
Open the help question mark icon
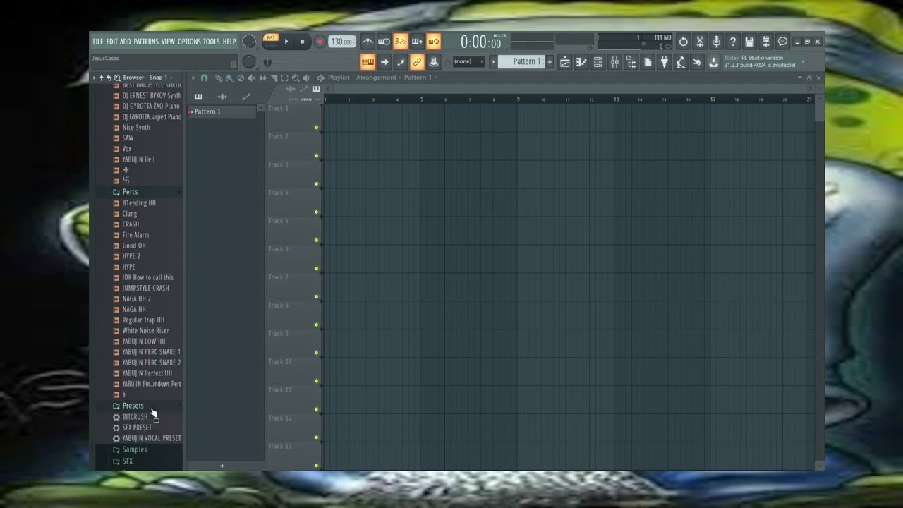pyautogui.click(x=733, y=42)
